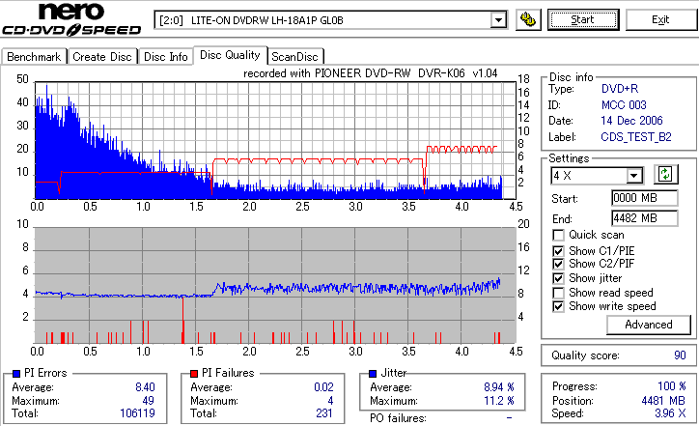Click PI Failures total 231
The width and height of the screenshot is (699, 426).
pyautogui.click(x=324, y=413)
